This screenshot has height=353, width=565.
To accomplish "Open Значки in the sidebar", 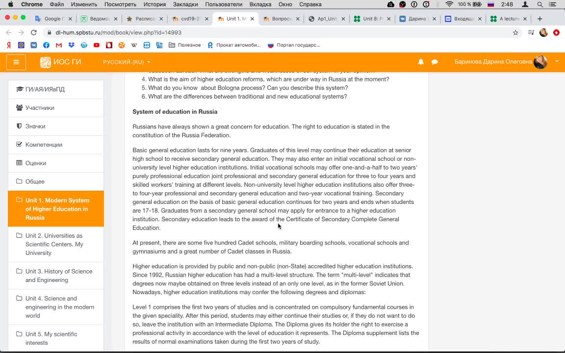I will click(x=56, y=126).
